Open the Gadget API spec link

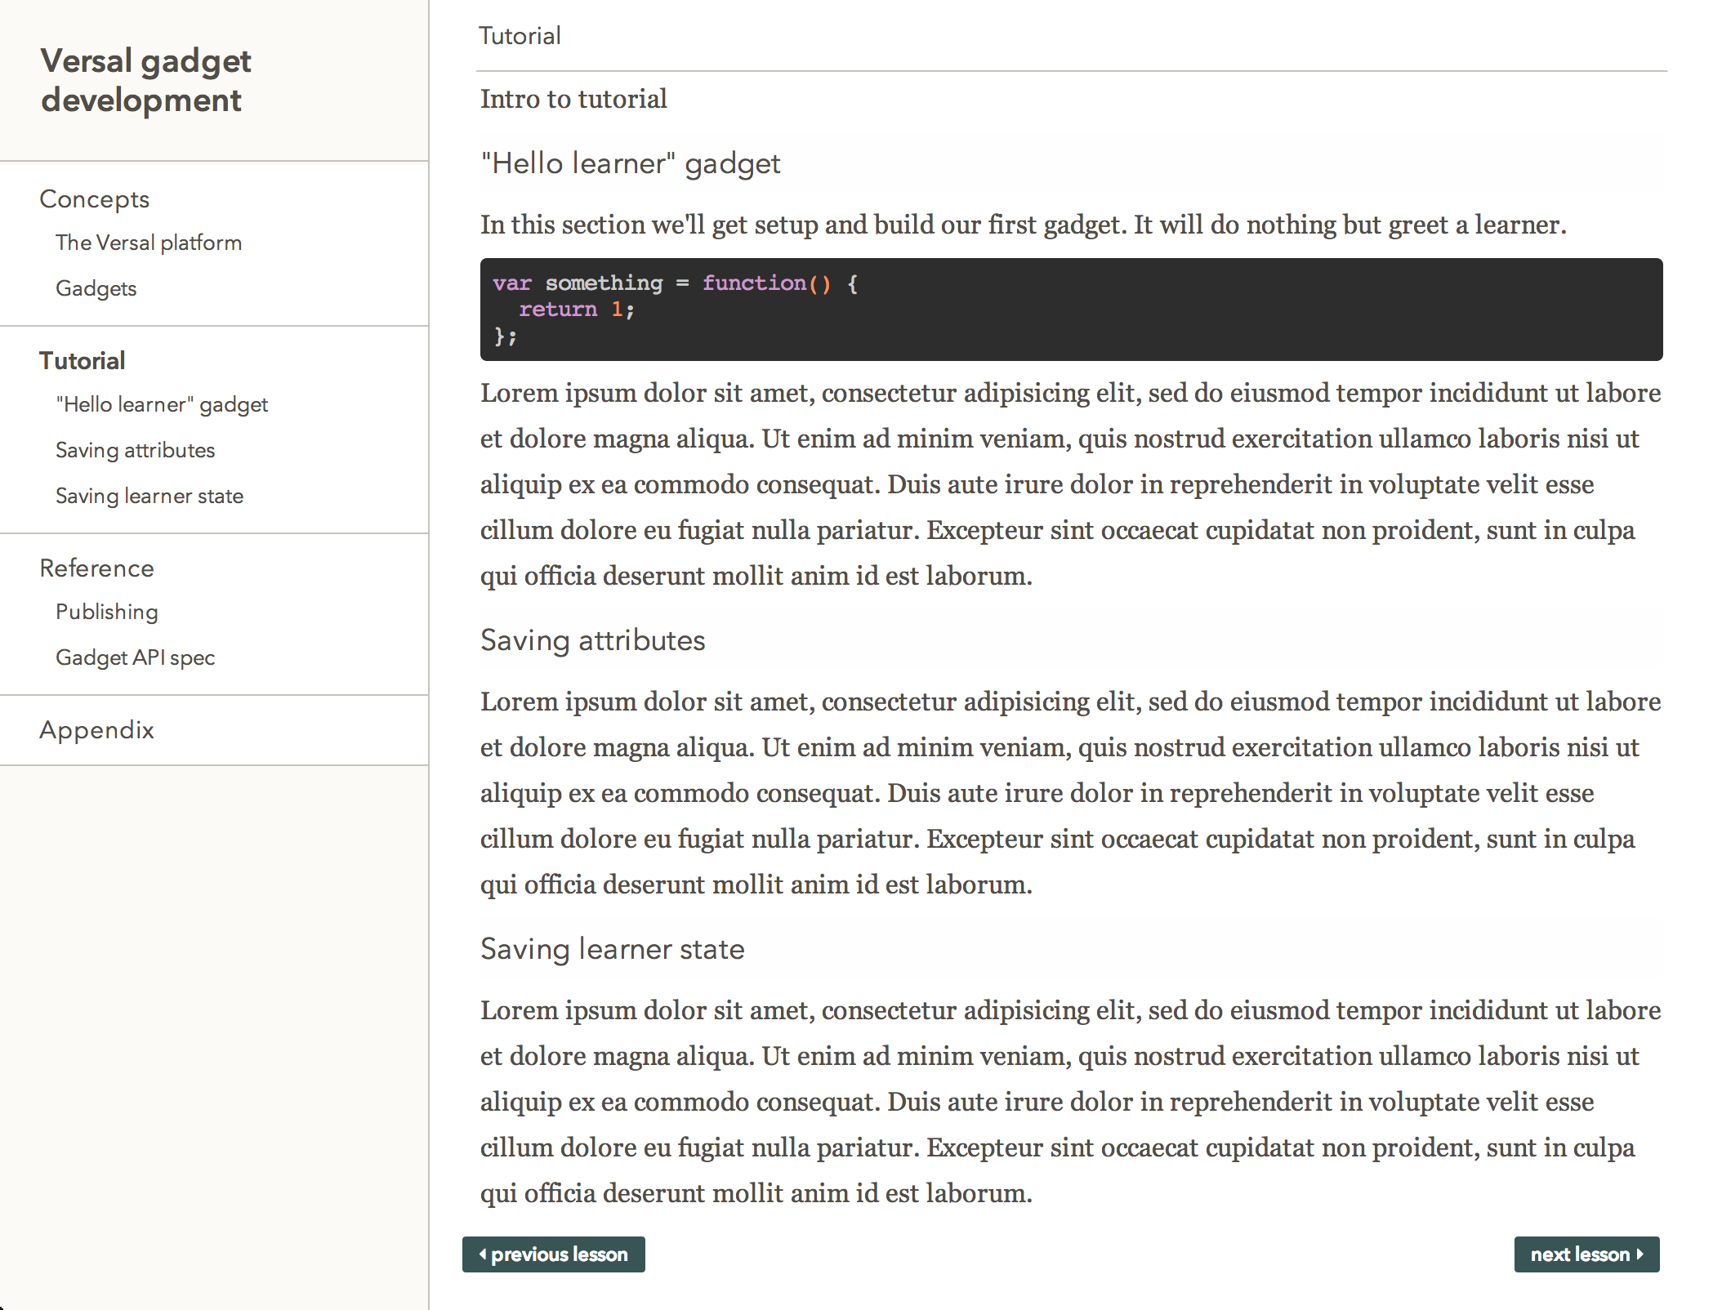tap(136, 657)
